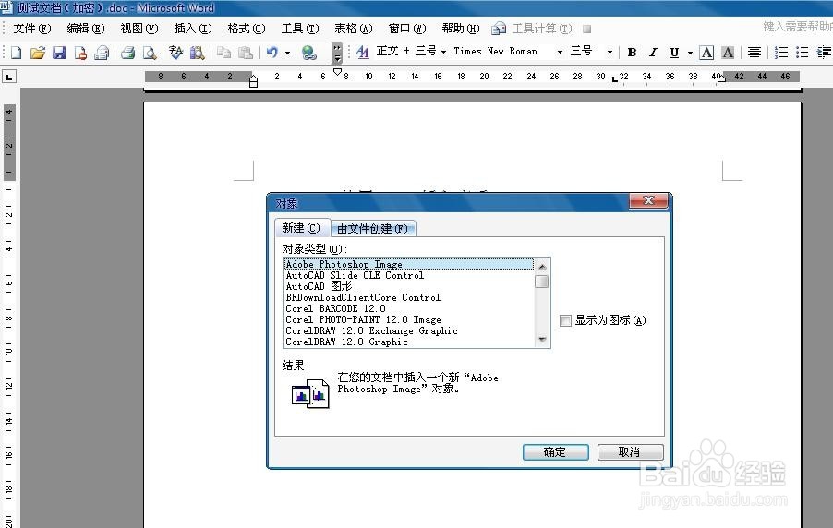Click the fax/email send icon
Viewport: 833px width, 528px height.
pos(102,53)
